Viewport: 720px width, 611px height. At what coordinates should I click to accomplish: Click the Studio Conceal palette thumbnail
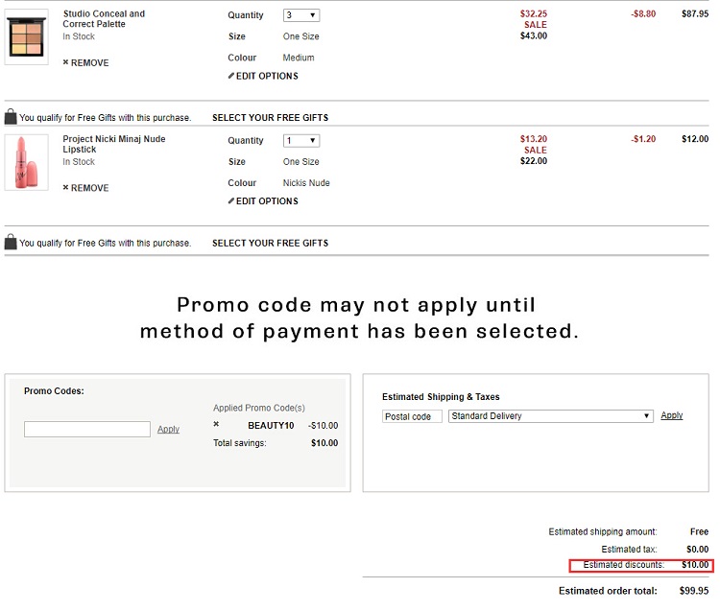tap(26, 37)
